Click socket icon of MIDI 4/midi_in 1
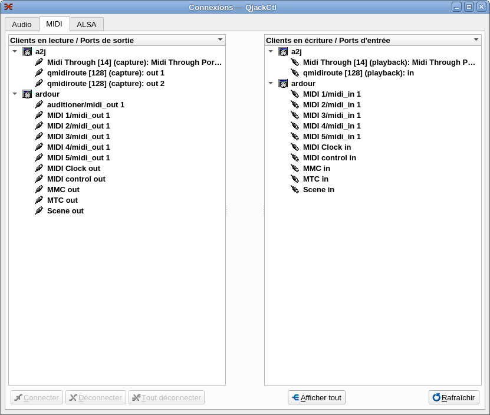Image resolution: width=490 pixels, height=415 pixels. click(x=295, y=126)
